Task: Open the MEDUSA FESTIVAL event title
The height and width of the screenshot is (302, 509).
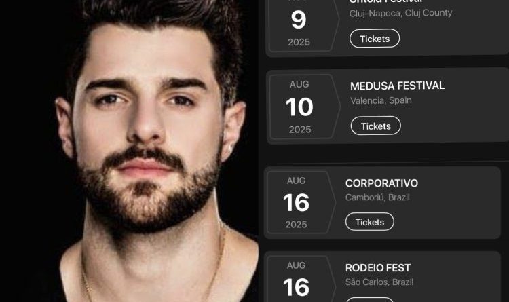Action: (x=397, y=86)
